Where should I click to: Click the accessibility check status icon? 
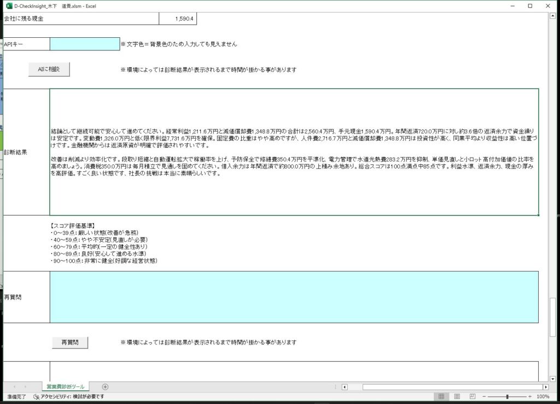[36, 396]
